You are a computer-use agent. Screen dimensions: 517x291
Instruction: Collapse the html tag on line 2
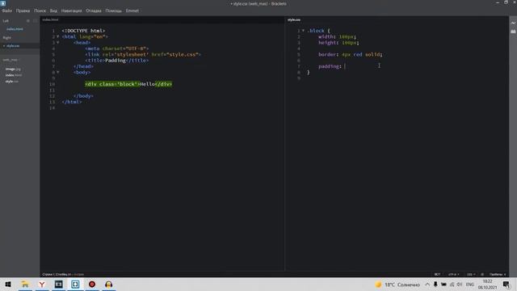[x=58, y=36]
